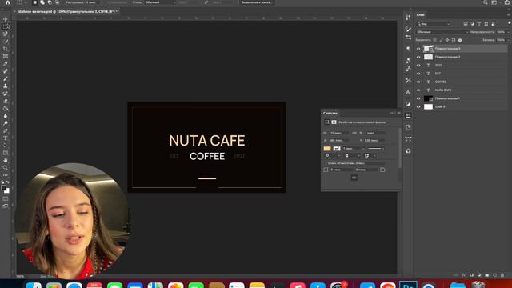This screenshot has height=288, width=512.
Task: Expand the layer Fill slider arrow
Action: (x=508, y=40)
